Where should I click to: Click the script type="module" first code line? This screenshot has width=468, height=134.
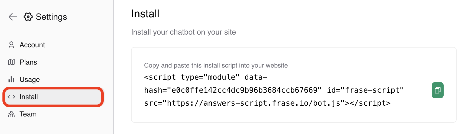tap(205, 77)
